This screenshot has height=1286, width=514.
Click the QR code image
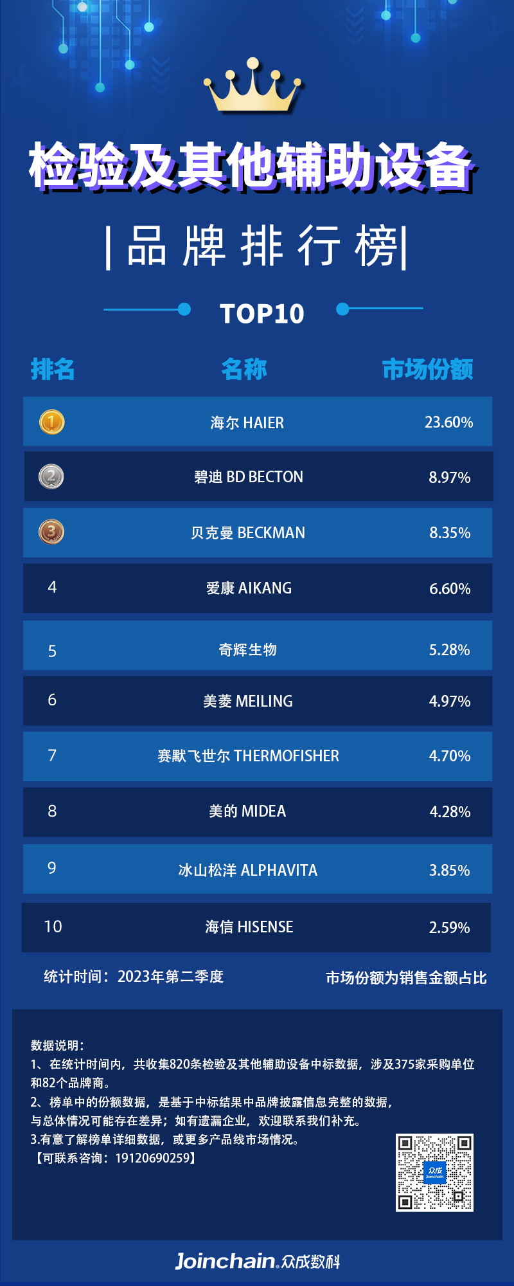434,1172
